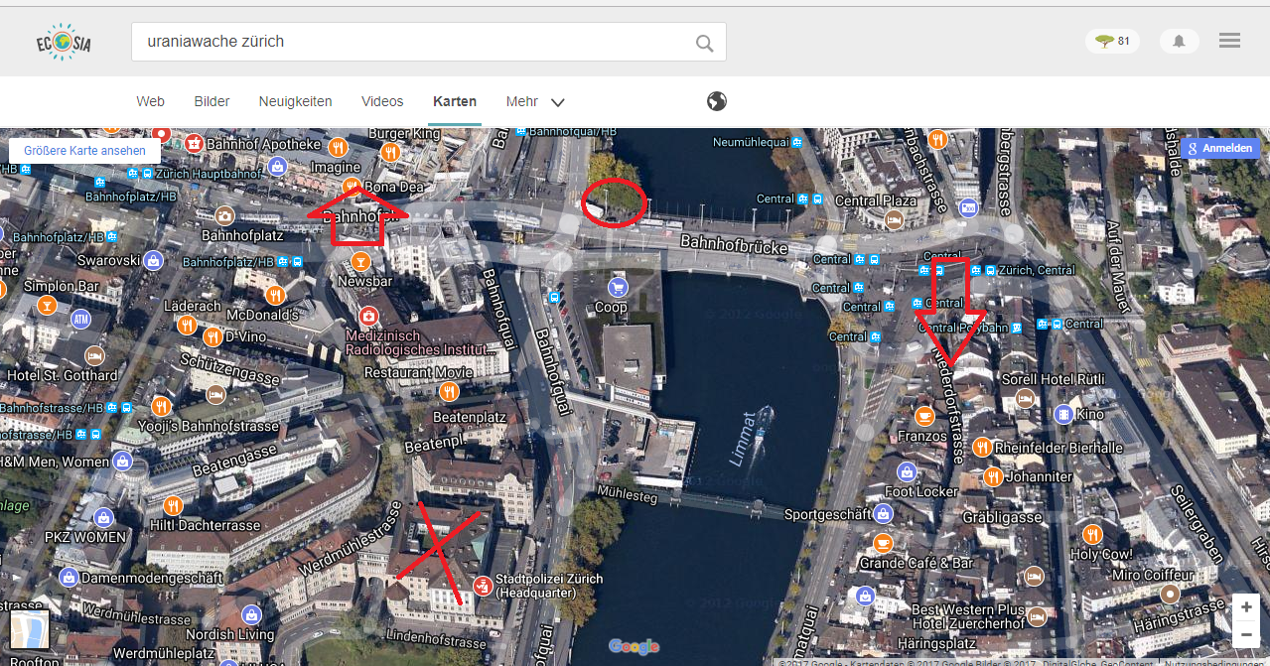Screen dimensions: 1270x666
Task: Click the search magnifier icon
Action: click(704, 43)
